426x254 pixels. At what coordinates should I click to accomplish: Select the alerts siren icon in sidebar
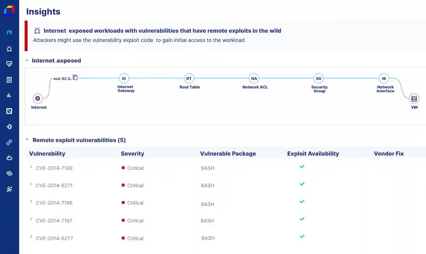pos(10,48)
